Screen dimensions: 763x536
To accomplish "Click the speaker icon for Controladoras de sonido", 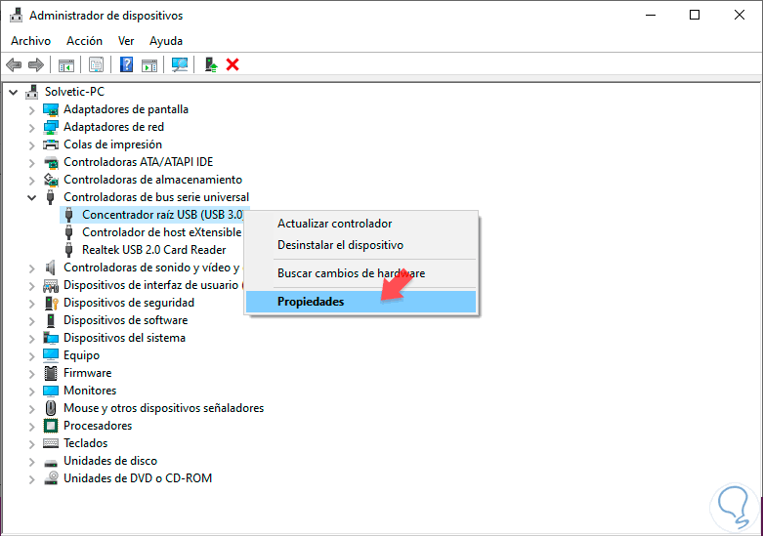I will point(50,268).
